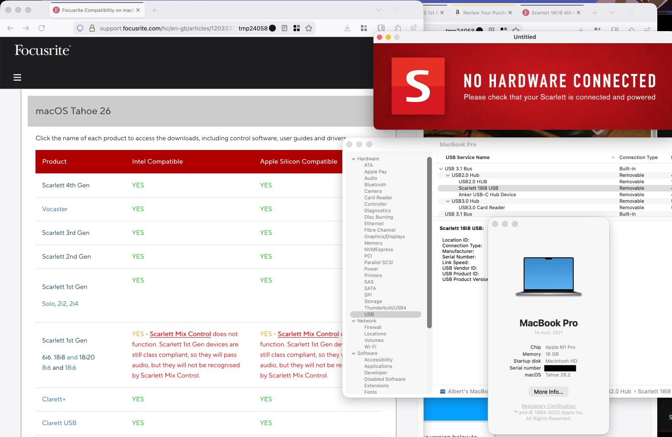Click the padlock site security icon
This screenshot has height=437, width=672.
[92, 28]
